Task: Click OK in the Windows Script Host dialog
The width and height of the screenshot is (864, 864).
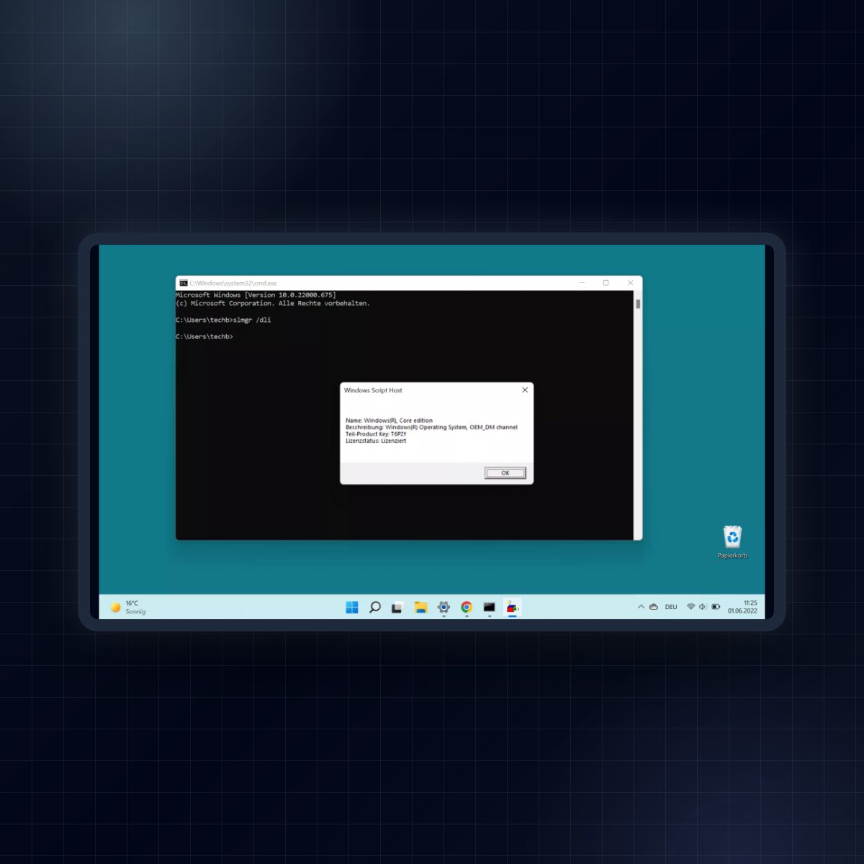Action: pyautogui.click(x=505, y=473)
